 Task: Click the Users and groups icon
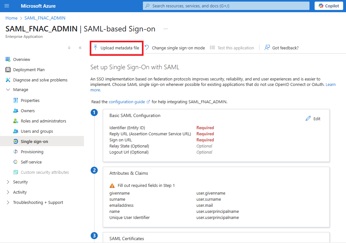pos(16,131)
